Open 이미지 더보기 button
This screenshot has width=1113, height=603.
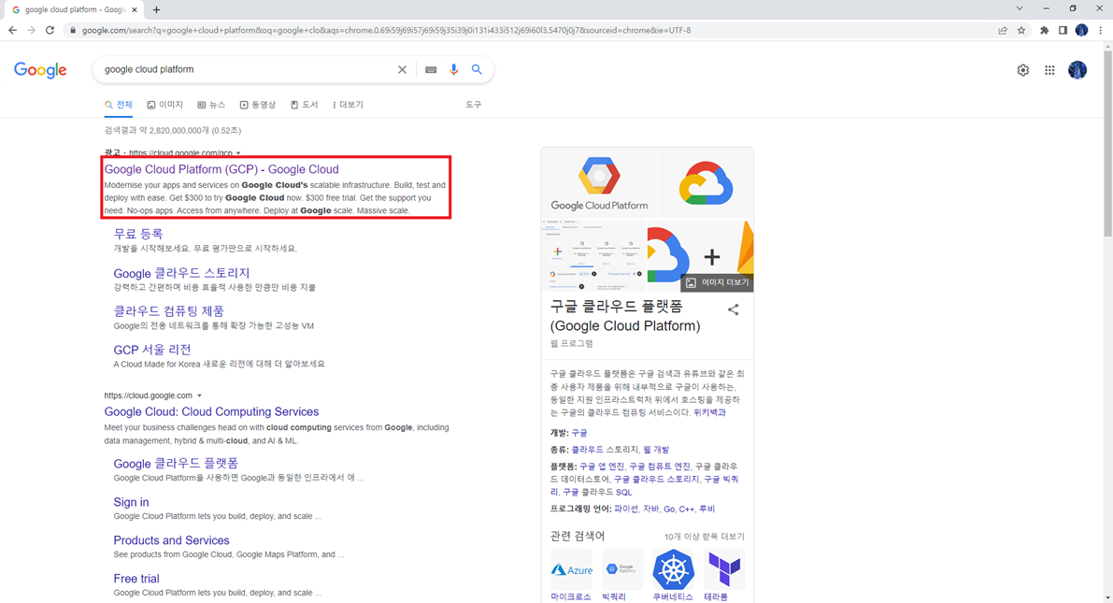pos(717,282)
